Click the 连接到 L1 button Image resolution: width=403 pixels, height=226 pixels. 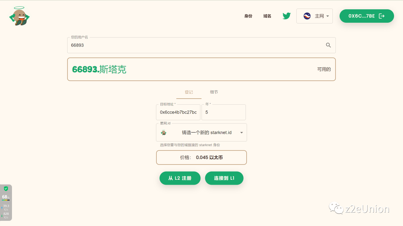pos(224,178)
